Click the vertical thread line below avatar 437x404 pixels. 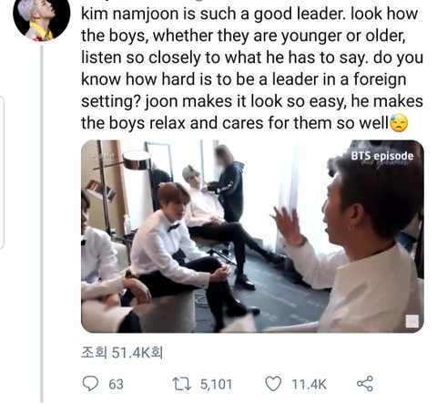pyautogui.click(x=42, y=223)
